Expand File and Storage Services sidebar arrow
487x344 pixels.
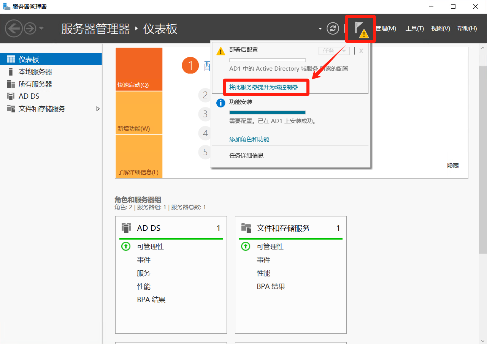[98, 109]
